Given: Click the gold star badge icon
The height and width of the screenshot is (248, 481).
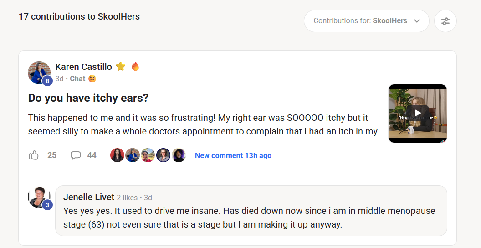Looking at the screenshot, I should (121, 67).
